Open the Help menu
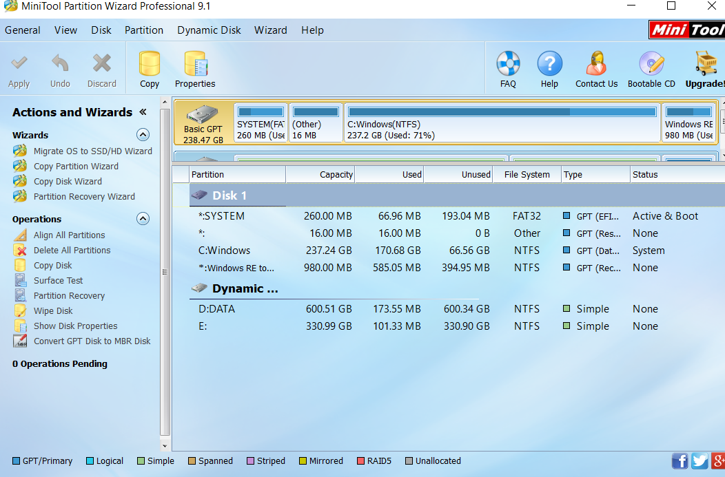The height and width of the screenshot is (477, 725). pyautogui.click(x=313, y=30)
